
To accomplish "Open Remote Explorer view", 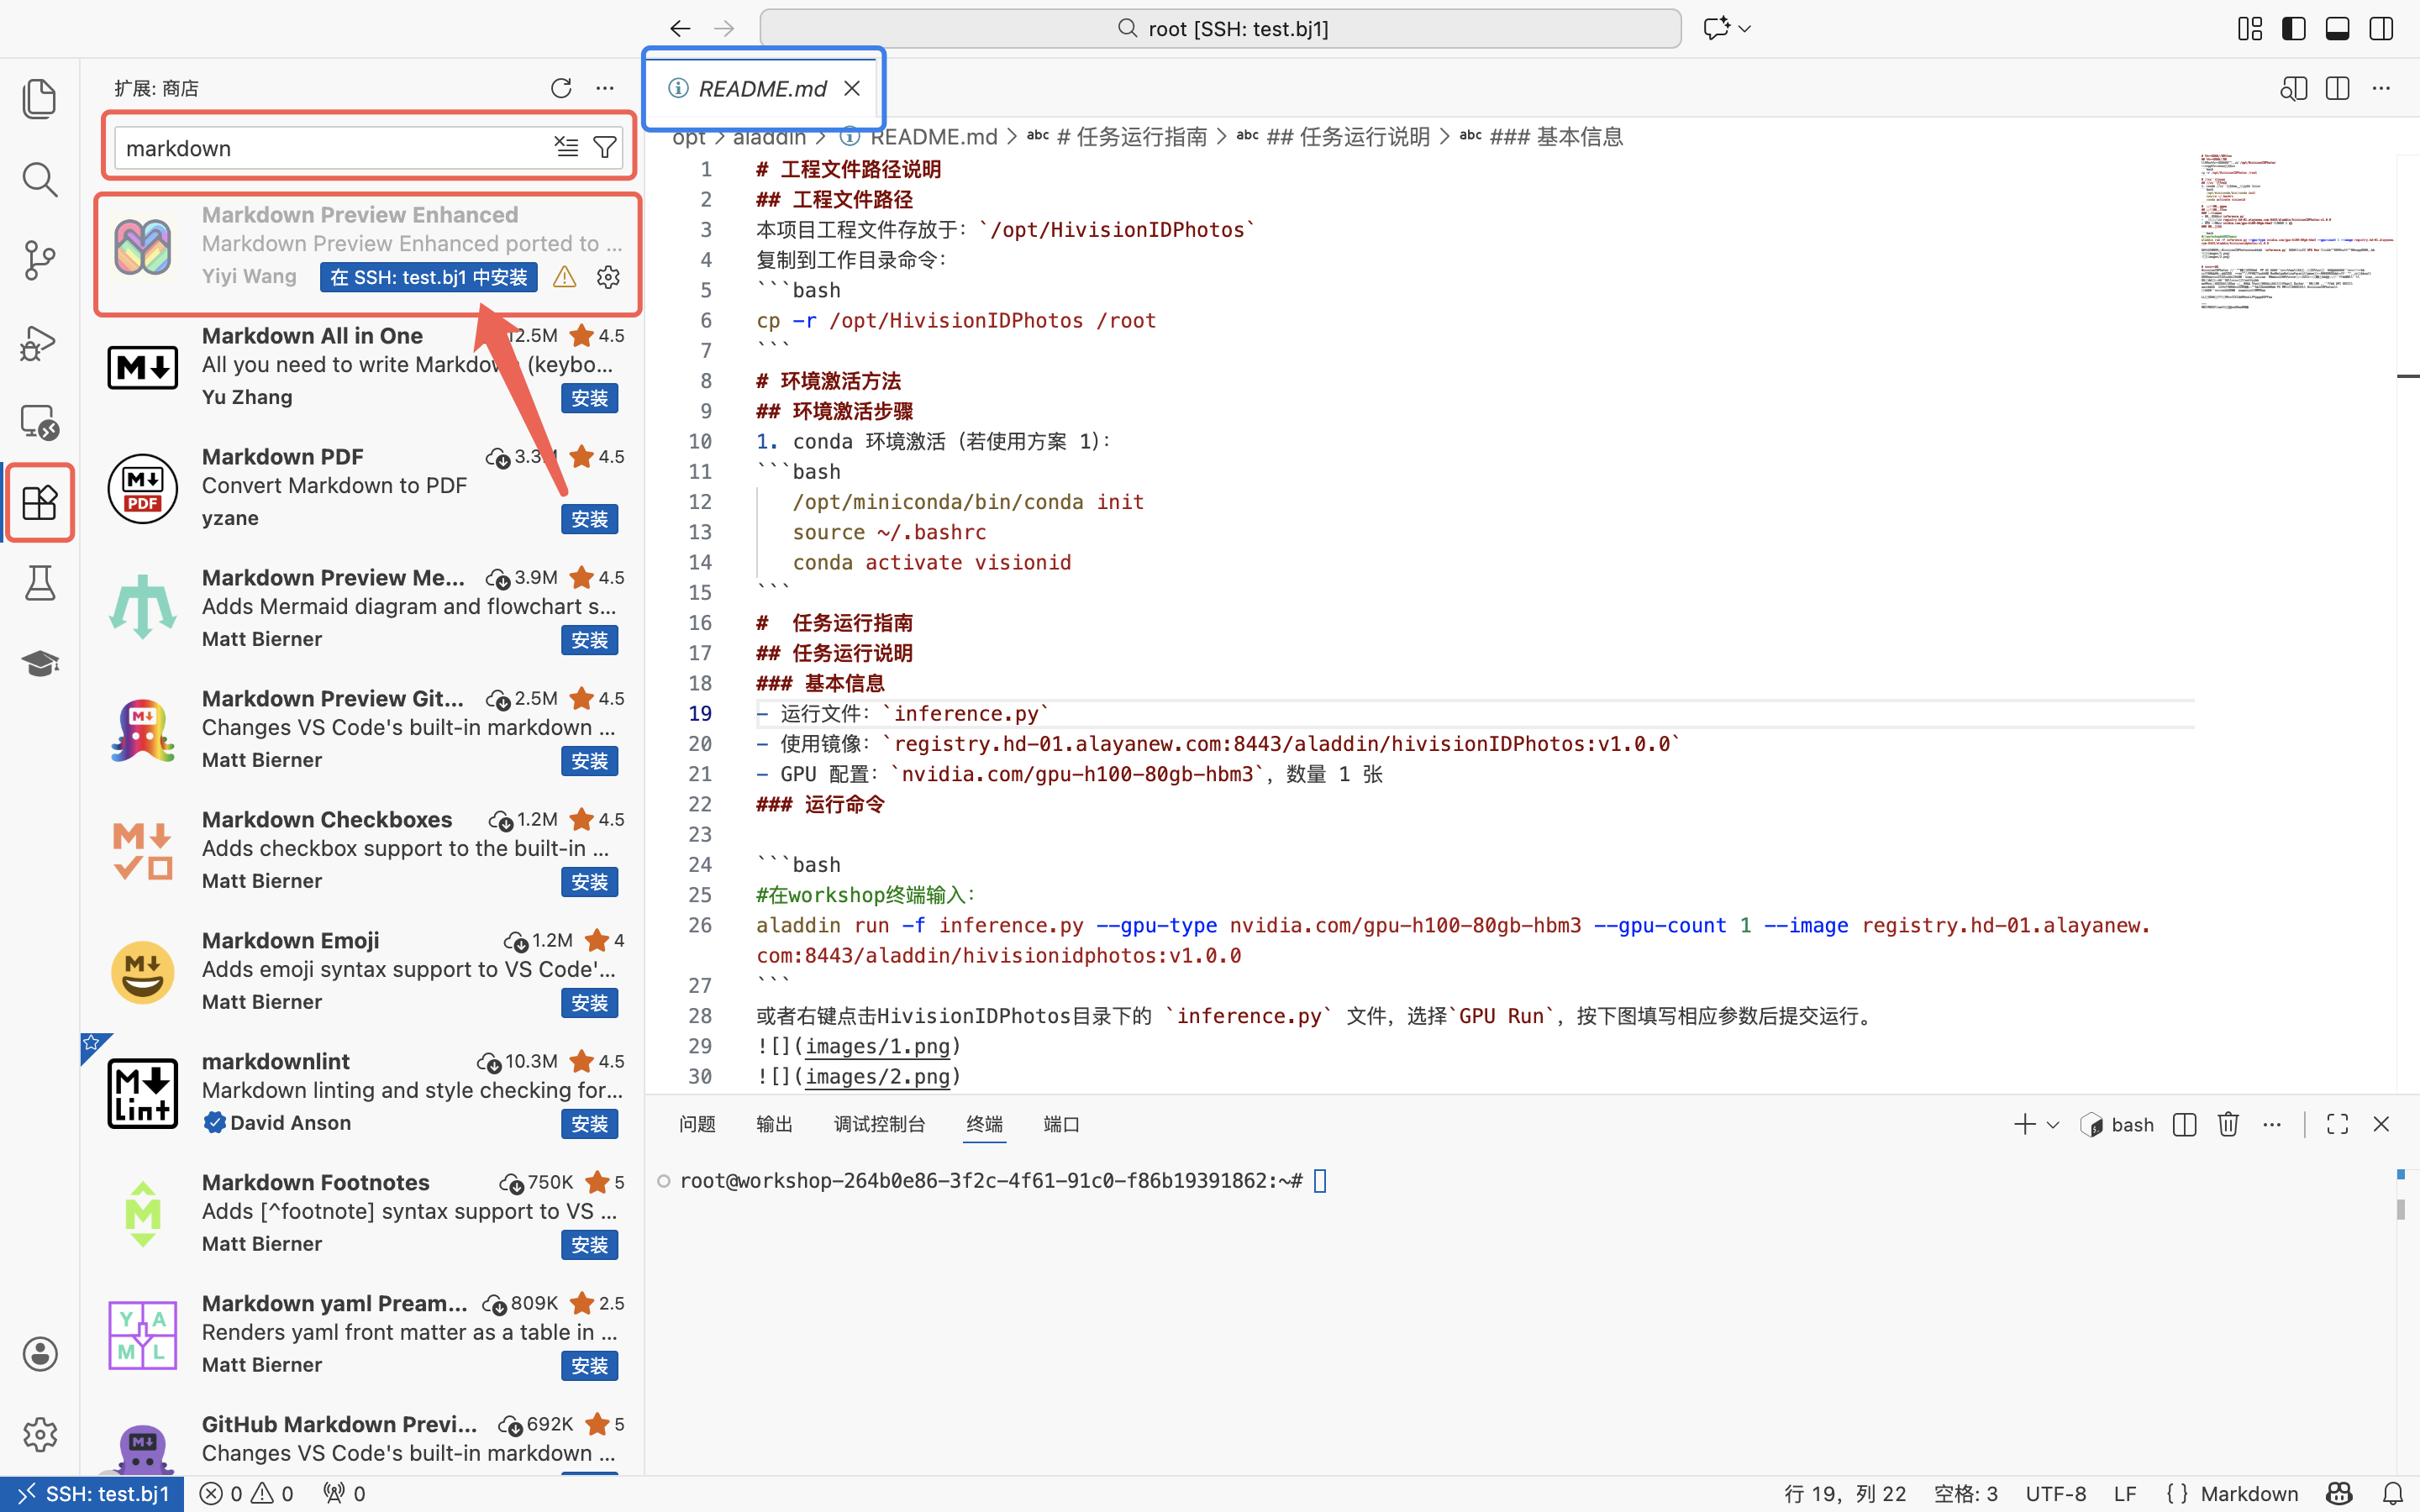I will (x=39, y=422).
